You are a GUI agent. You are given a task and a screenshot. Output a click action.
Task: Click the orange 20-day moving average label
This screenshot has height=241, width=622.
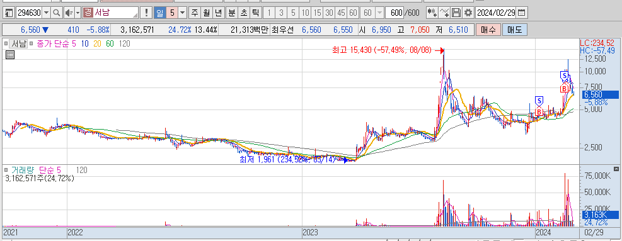(97, 43)
